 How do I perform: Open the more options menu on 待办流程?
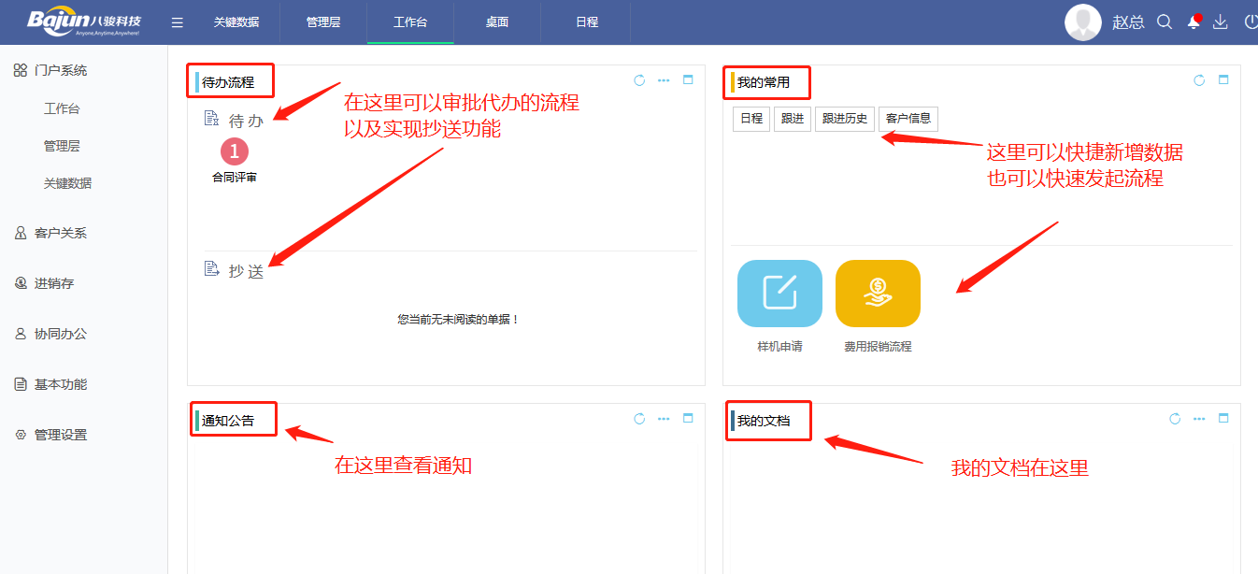pyautogui.click(x=664, y=80)
